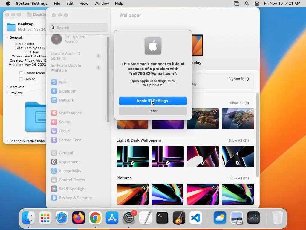Open Spotlight search in menu bar
The image size is (306, 230).
(247, 4)
